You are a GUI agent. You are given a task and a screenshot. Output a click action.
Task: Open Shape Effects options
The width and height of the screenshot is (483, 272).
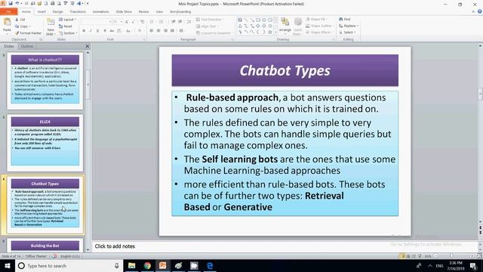tap(318, 32)
